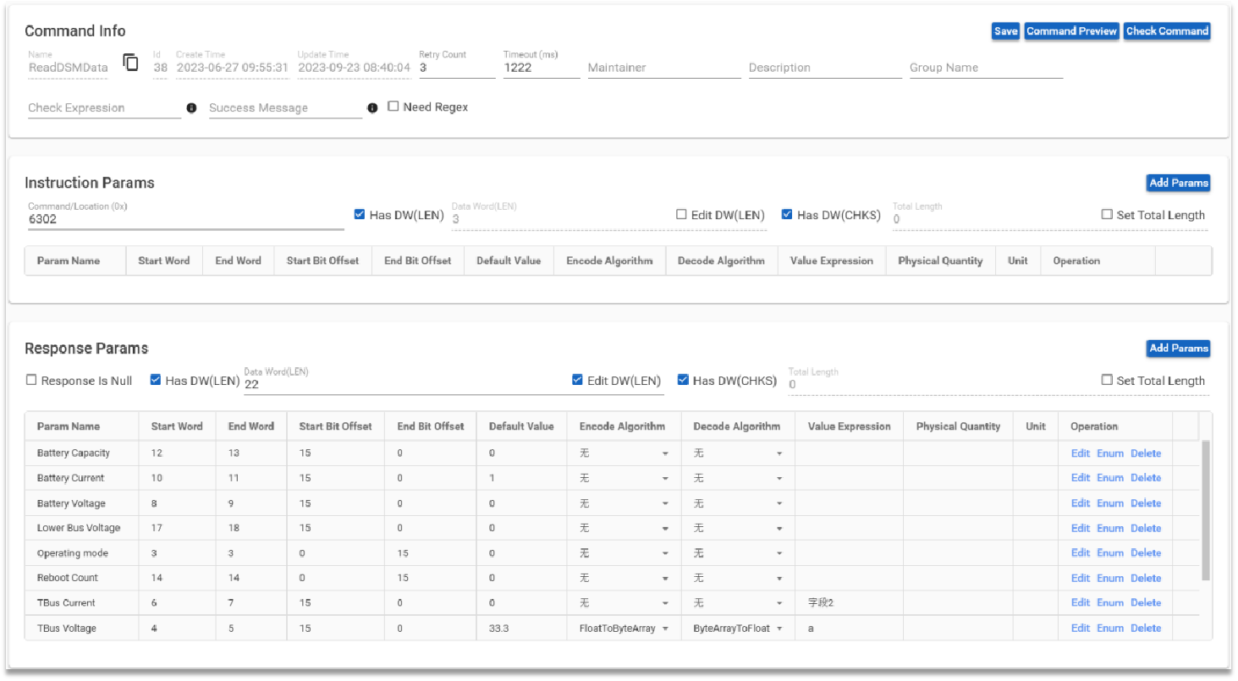This screenshot has width=1238, height=681.
Task: Uncheck Has DW(CHKS) in Instruction Params
Action: point(787,215)
